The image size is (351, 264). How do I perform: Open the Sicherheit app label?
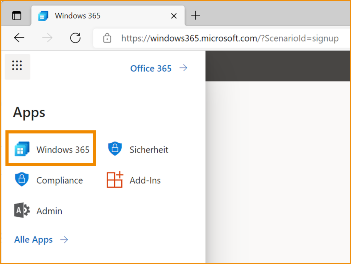point(149,149)
